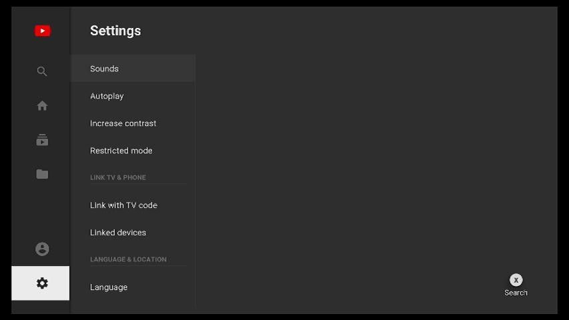Go to Home in the sidebar
Viewport: 569px width, 320px height.
pyautogui.click(x=42, y=105)
